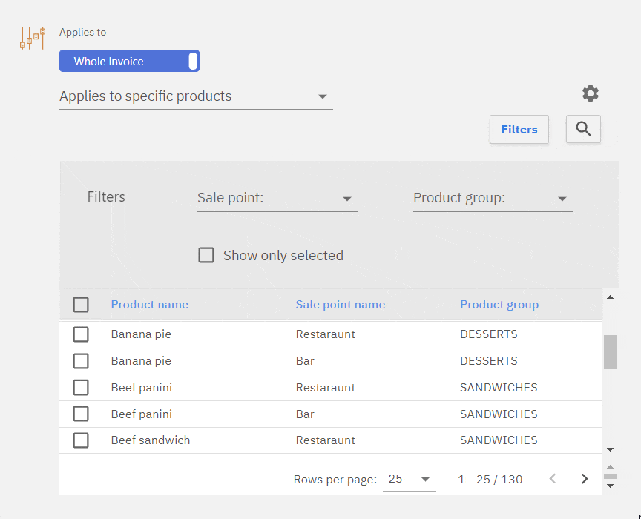Viewport: 641px width, 519px height.
Task: Sort by Product name column header
Action: tap(149, 305)
